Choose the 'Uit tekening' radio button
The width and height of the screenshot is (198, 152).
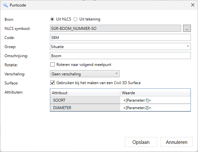(x=76, y=19)
